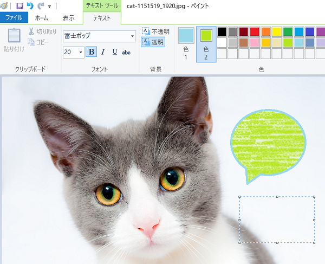Pick the white color swatch
This screenshot has height=264, width=325.
point(222,43)
